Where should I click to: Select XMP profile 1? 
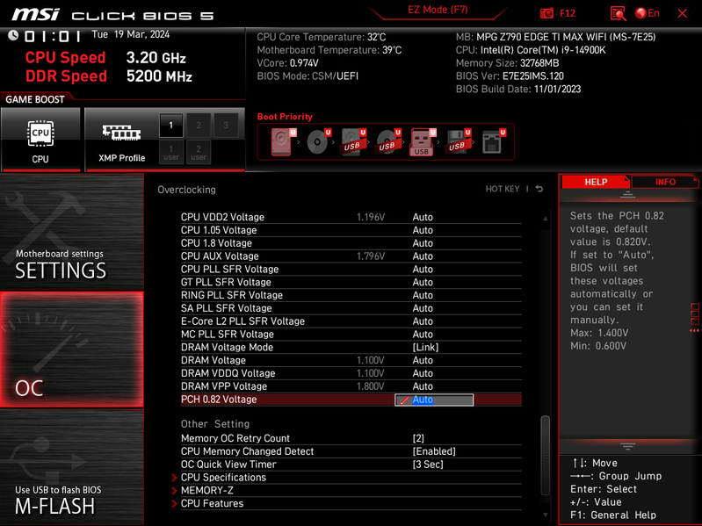[x=171, y=126]
